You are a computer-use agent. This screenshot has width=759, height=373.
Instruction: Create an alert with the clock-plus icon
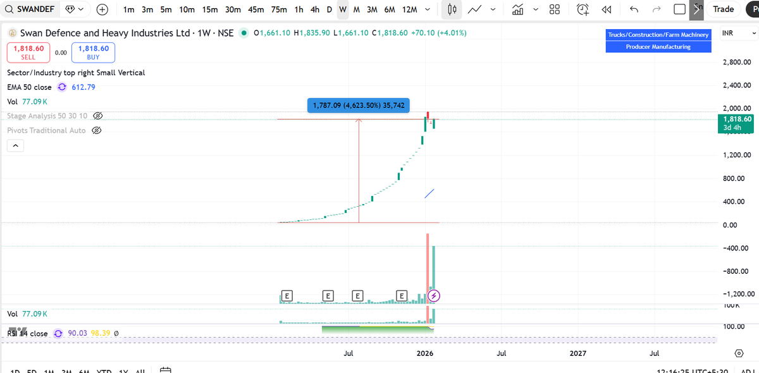tap(583, 9)
